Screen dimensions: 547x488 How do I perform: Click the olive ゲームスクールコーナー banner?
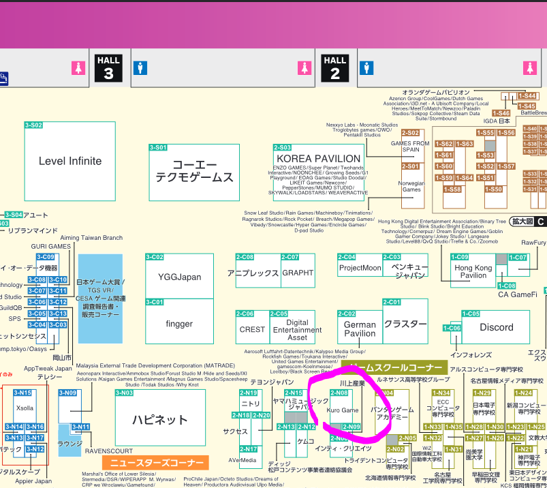pos(394,367)
